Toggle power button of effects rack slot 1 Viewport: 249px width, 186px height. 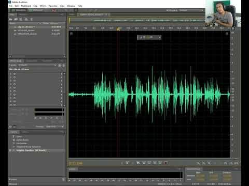(15, 74)
